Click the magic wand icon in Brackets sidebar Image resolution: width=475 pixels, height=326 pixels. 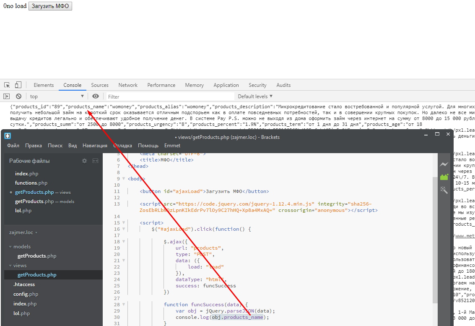(x=444, y=190)
